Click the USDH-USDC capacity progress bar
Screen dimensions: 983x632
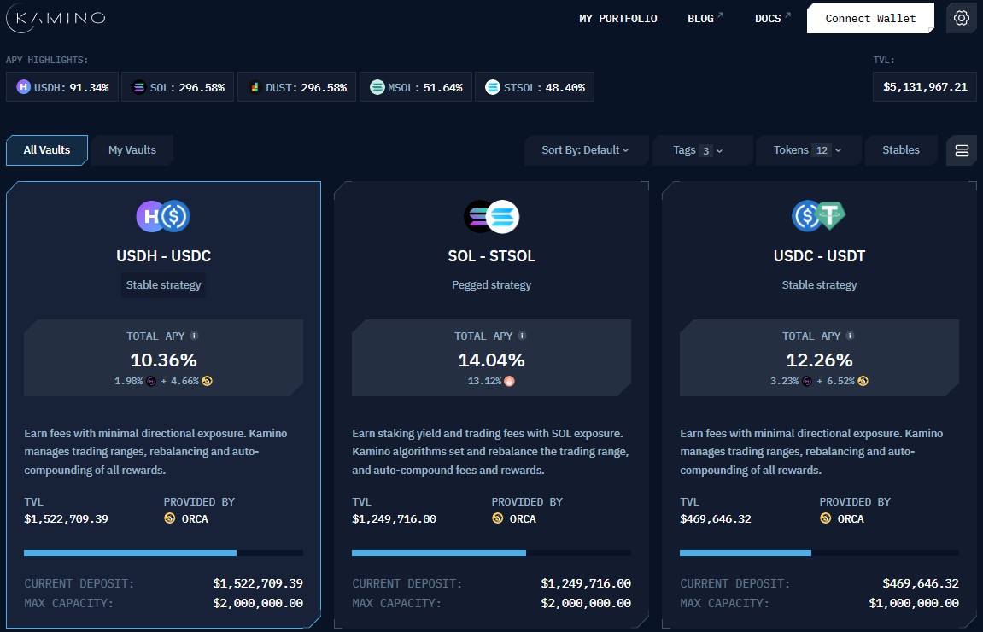(x=164, y=553)
